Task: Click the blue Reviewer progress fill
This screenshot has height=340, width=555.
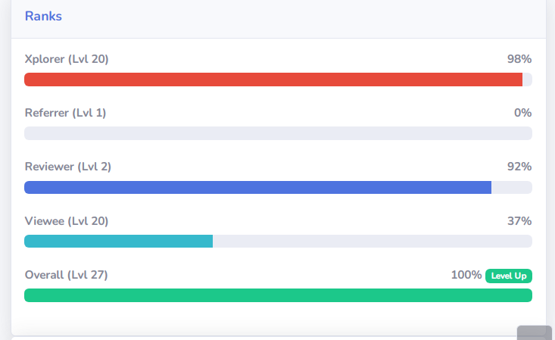Action: pyautogui.click(x=257, y=187)
